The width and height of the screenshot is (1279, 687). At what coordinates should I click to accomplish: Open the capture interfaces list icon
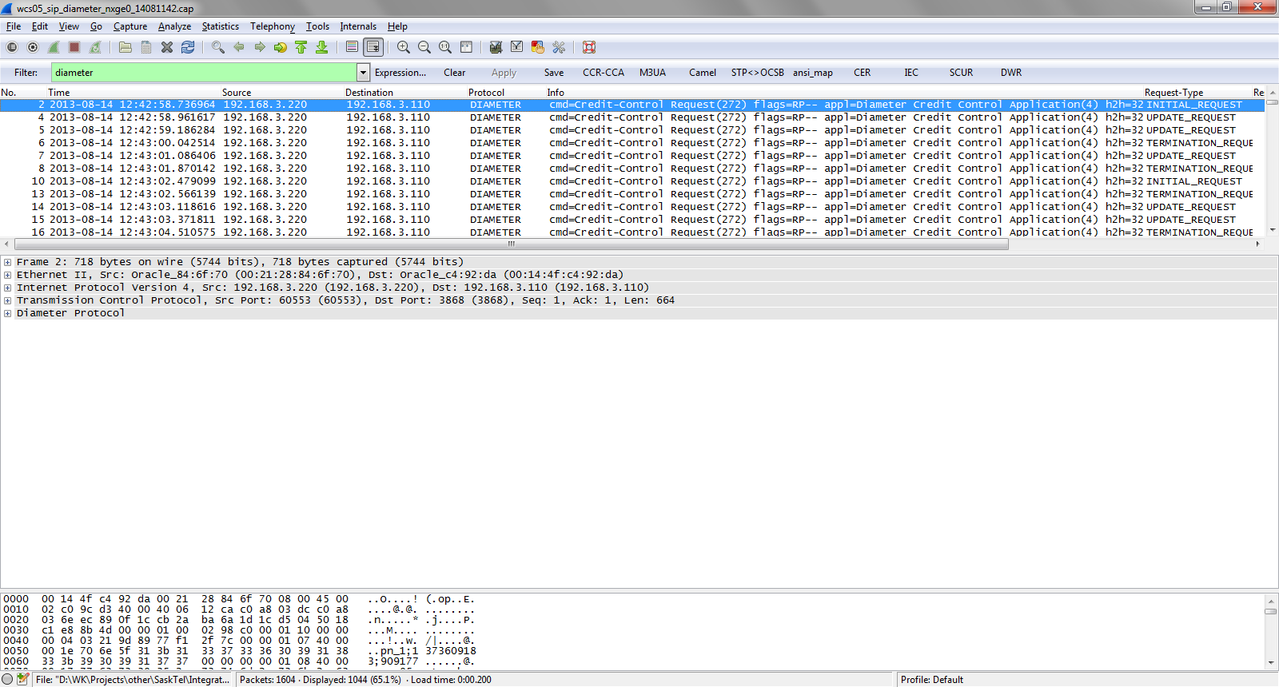click(12, 47)
